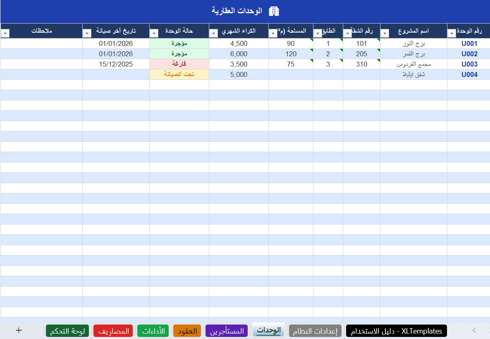Select unit number cell U001

click(468, 43)
